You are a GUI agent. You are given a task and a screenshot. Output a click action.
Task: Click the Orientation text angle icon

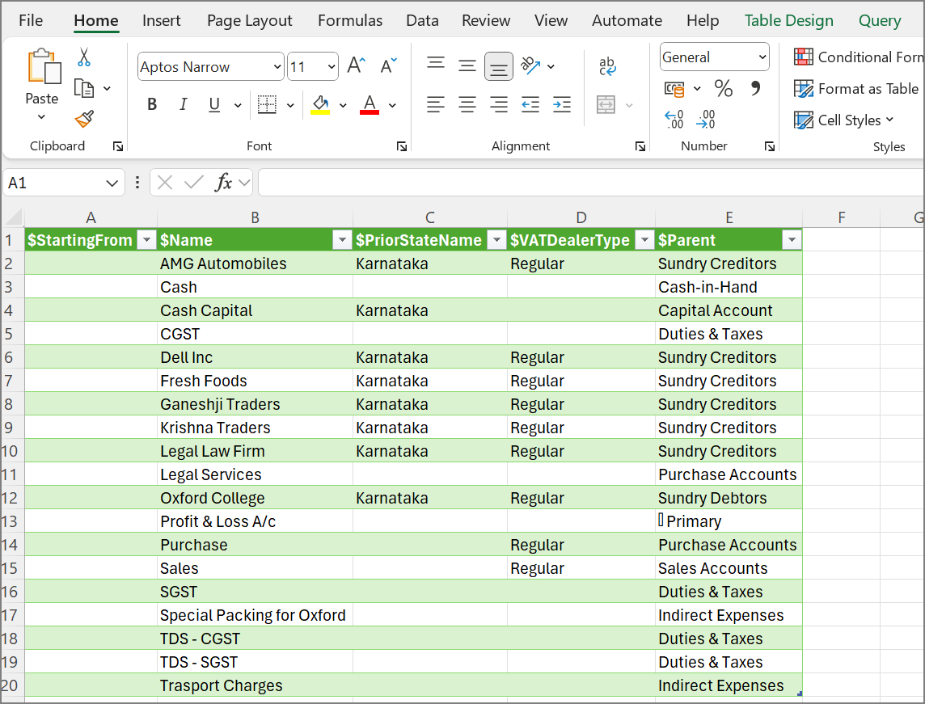pyautogui.click(x=530, y=65)
